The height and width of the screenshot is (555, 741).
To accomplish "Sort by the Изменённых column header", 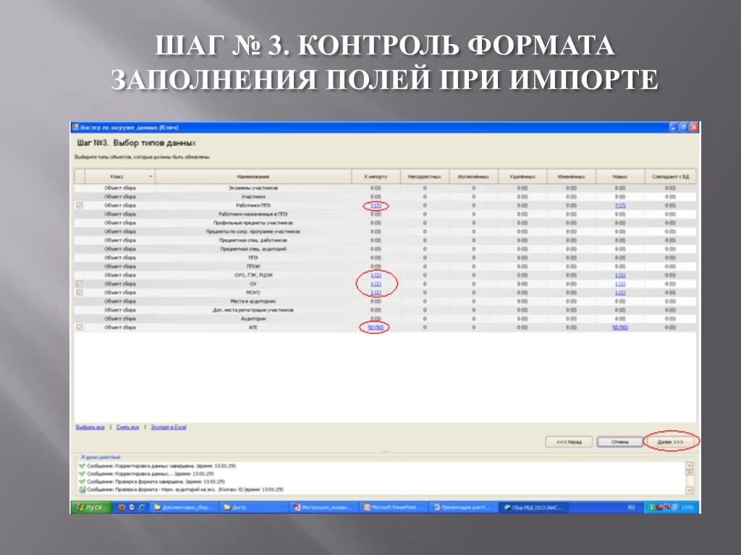I will point(572,176).
